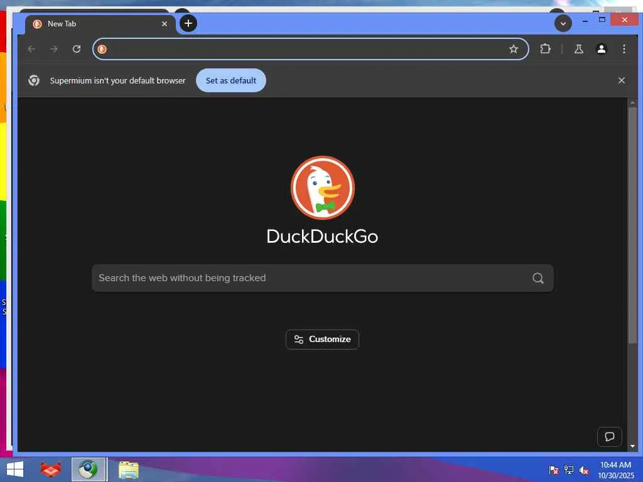This screenshot has height=482, width=643.
Task: Click the page vertical scrollbar thumb
Action: (632, 225)
